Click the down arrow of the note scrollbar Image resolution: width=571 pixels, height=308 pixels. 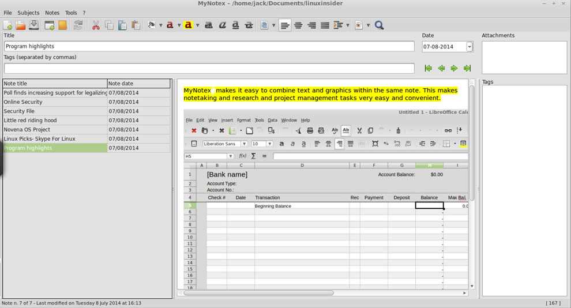472,286
